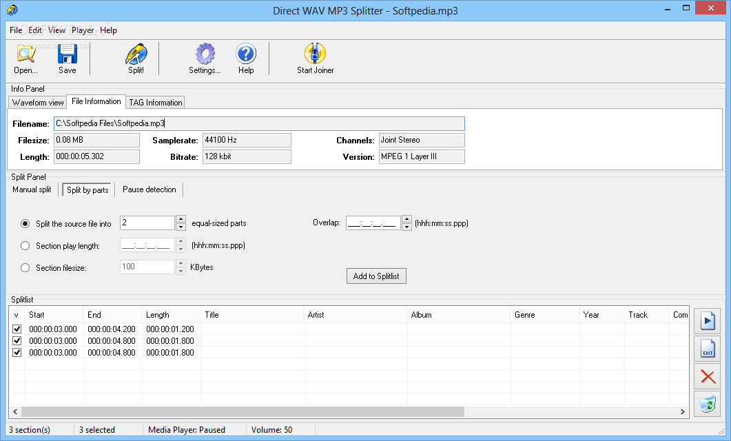Increase the section play length spinner
This screenshot has width=731, height=441.
click(x=181, y=241)
